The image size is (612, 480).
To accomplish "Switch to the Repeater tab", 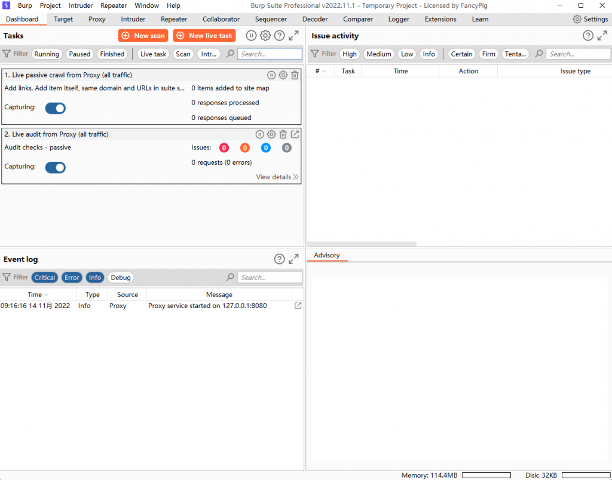I will click(x=174, y=19).
